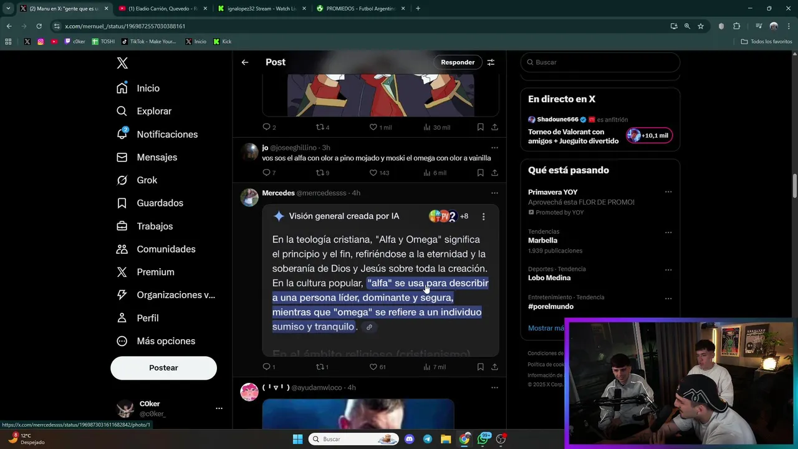Open Organizaciones verificadas in the sidebar

point(166,295)
